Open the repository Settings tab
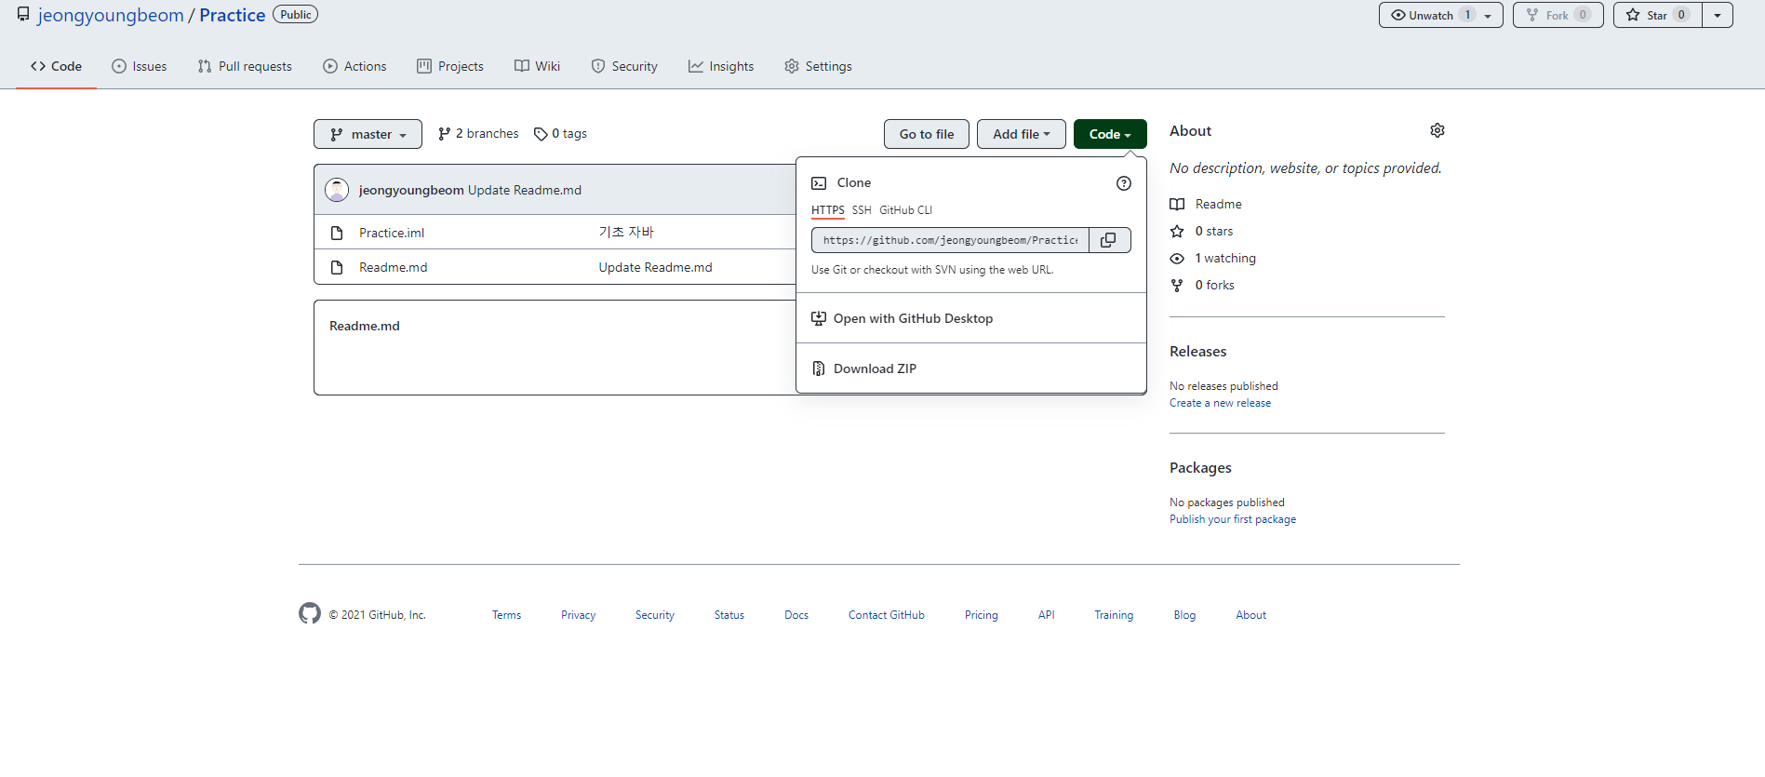 point(818,66)
